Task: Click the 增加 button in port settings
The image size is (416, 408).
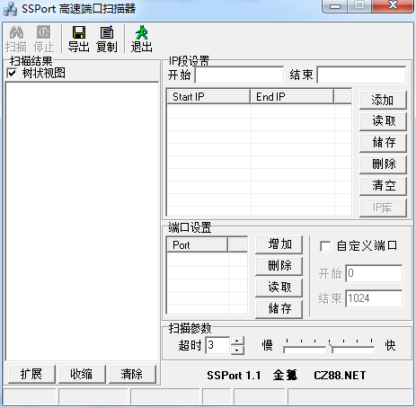Action: point(279,244)
